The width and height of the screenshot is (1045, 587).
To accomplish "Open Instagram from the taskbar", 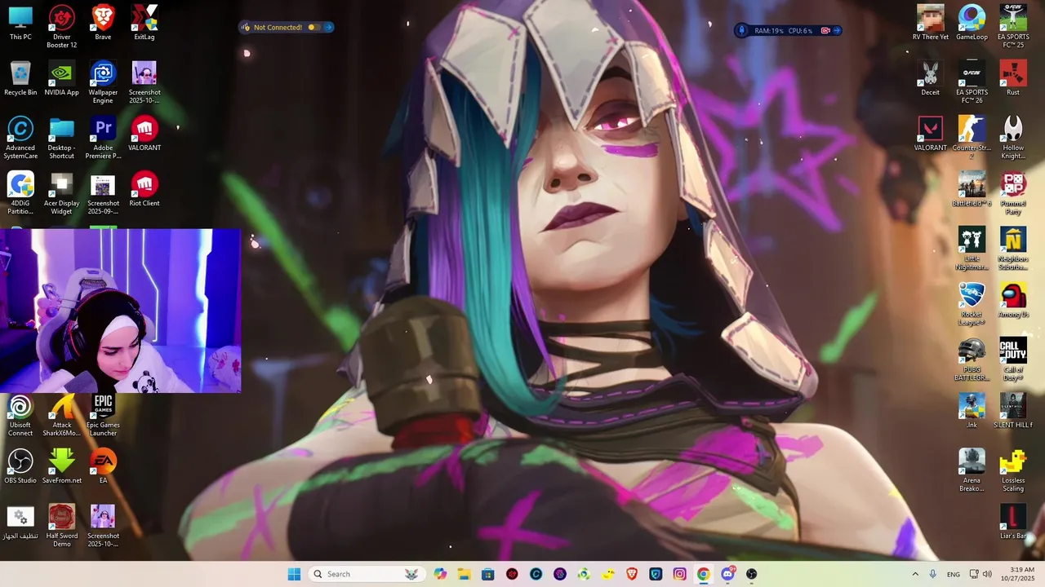I will (x=679, y=574).
